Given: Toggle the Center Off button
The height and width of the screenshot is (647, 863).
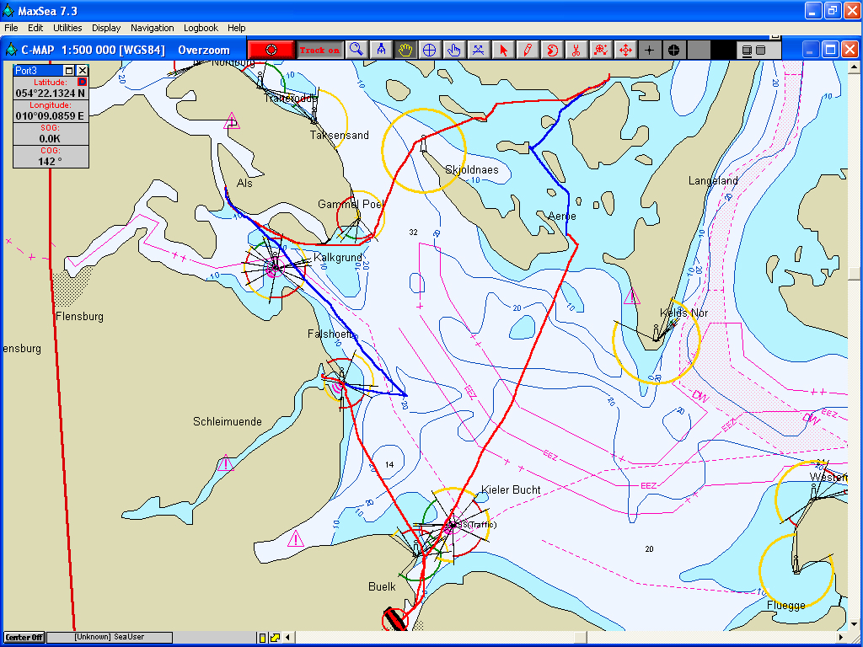Looking at the screenshot, I should click(24, 638).
